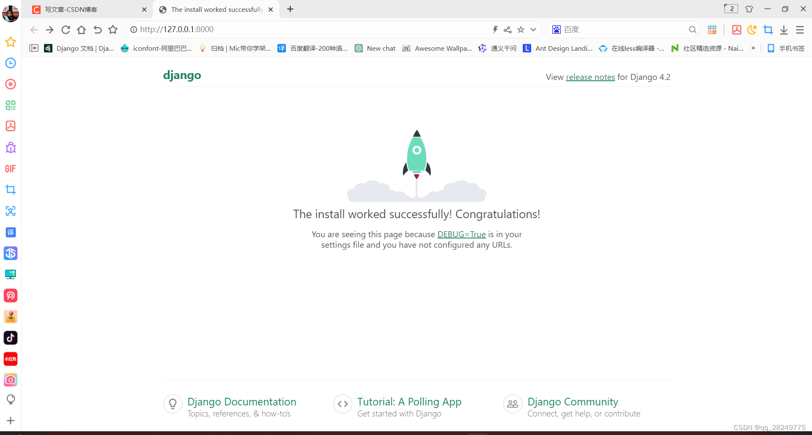Open the 通义千问 bookmark
This screenshot has height=435, width=812.
point(497,48)
